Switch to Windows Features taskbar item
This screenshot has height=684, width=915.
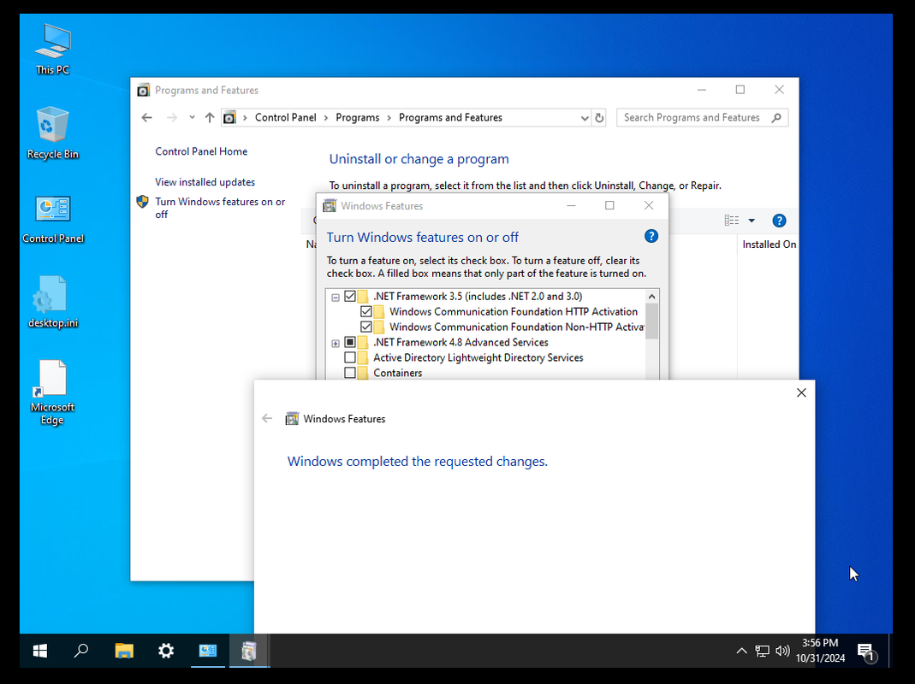pyautogui.click(x=249, y=651)
